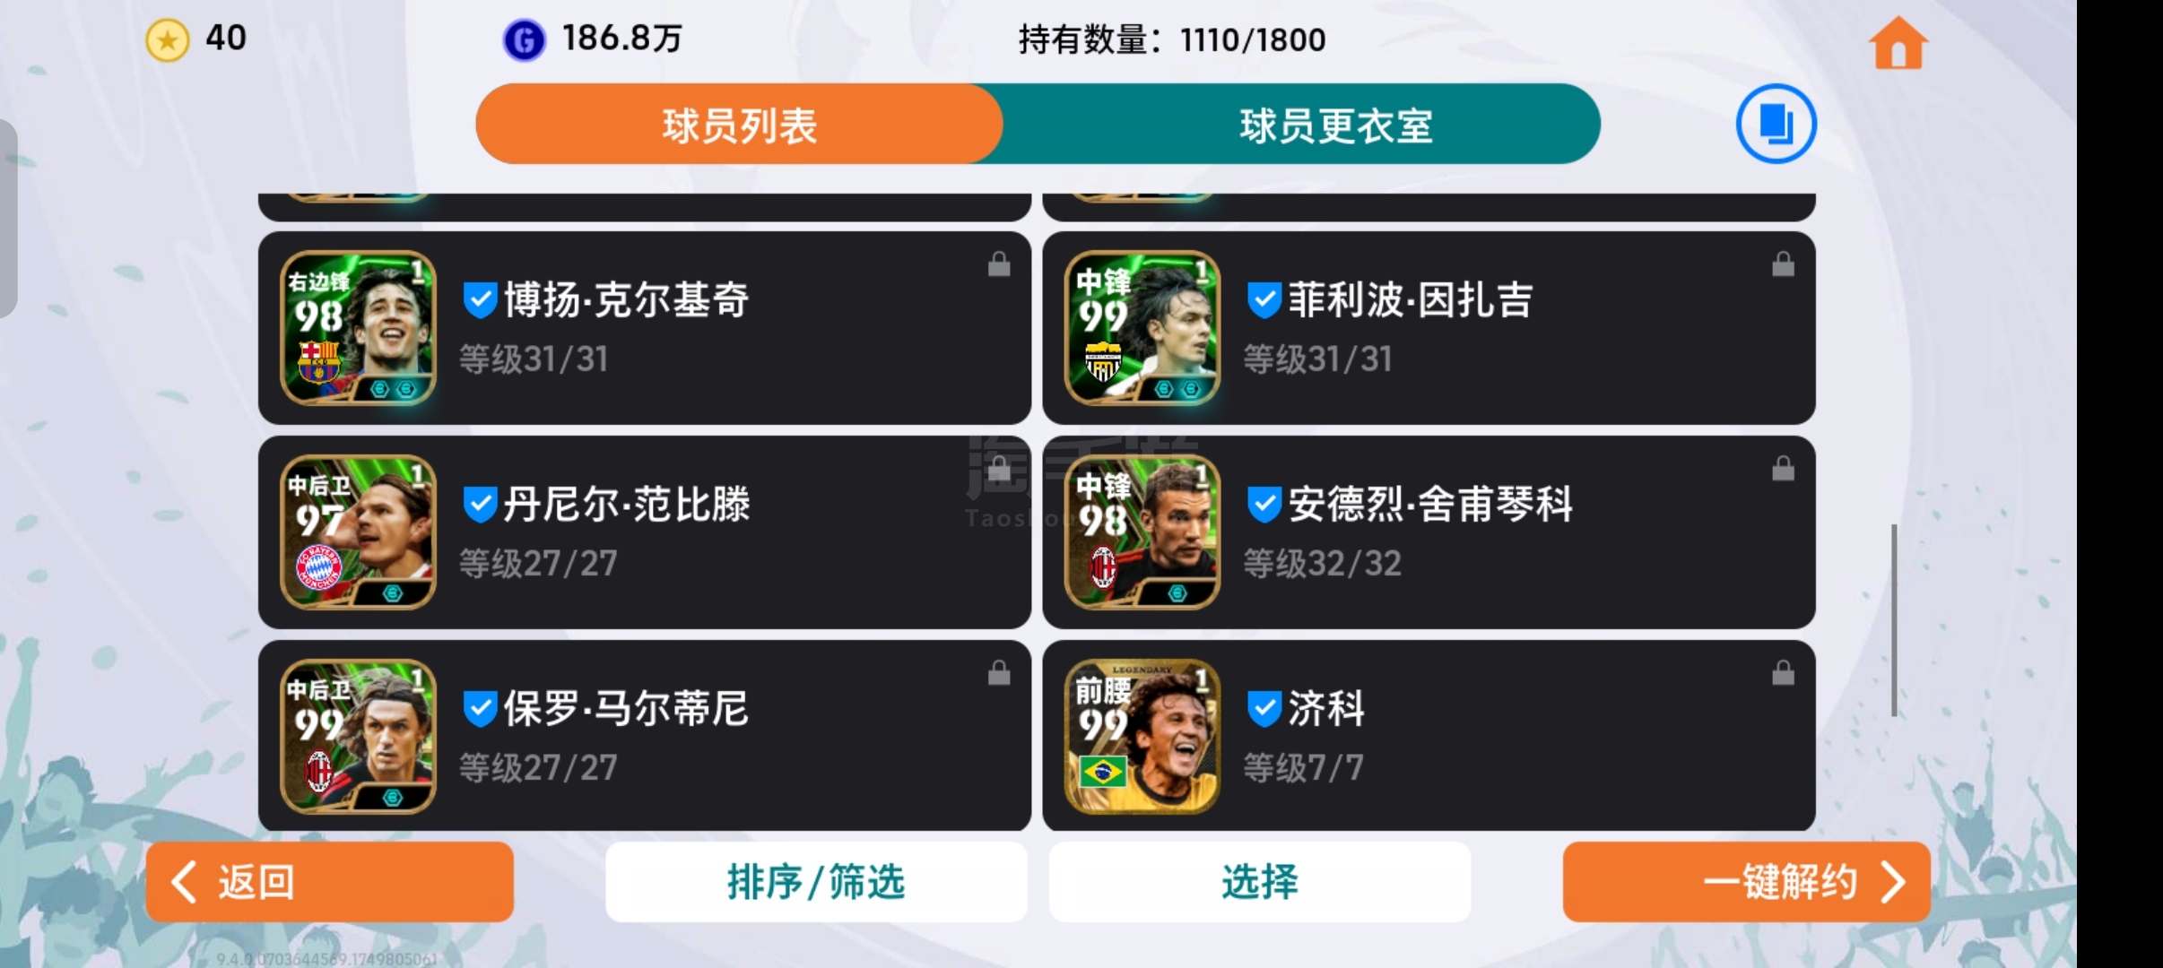Image resolution: width=2163 pixels, height=968 pixels.
Task: Click the vertical scrollbar on the right
Action: coord(1894,620)
